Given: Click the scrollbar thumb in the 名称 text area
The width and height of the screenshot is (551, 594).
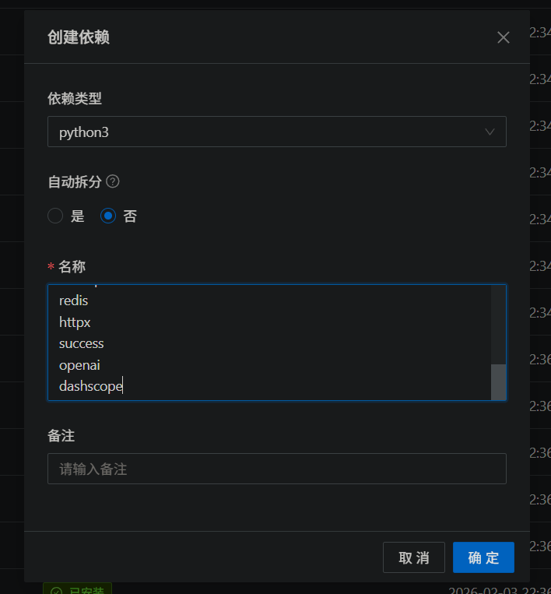Looking at the screenshot, I should [x=498, y=381].
